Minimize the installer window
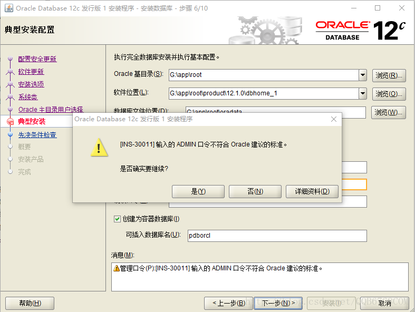Screen dimensions: 415x312 354,8
